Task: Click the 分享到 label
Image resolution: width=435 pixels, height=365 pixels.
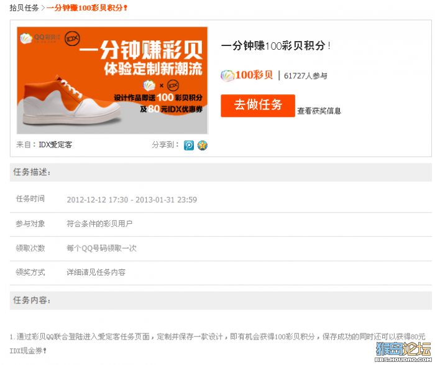Action: point(165,145)
